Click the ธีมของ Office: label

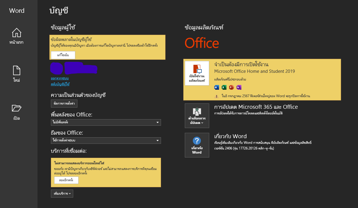click(x=67, y=133)
